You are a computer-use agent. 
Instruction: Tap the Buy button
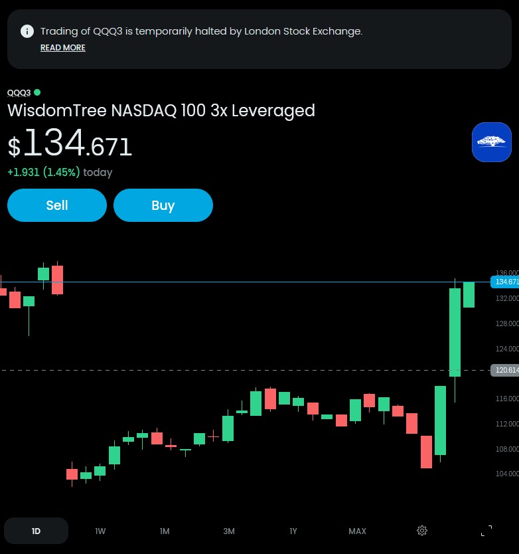(x=163, y=205)
